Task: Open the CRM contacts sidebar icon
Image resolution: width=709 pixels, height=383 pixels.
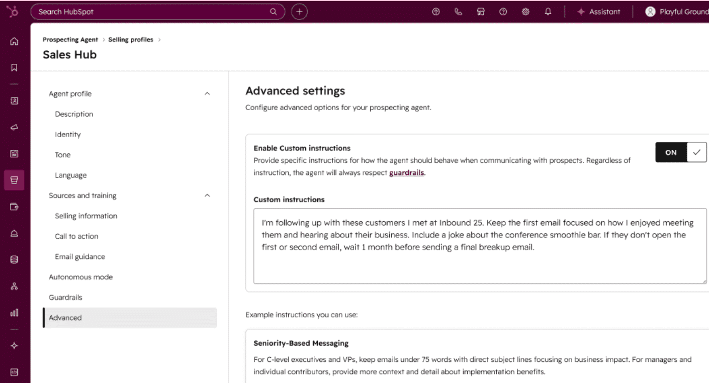Action: (x=14, y=101)
